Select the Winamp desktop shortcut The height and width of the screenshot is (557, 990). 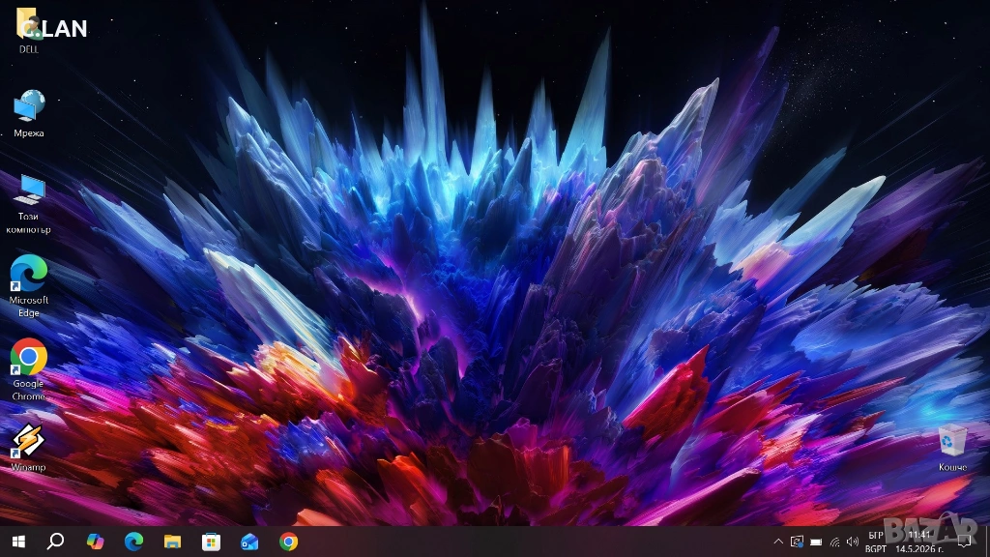[28, 448]
